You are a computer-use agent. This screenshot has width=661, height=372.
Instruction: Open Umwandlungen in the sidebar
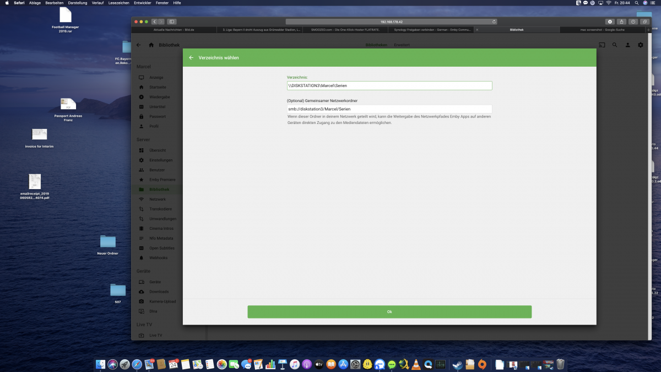coord(162,219)
